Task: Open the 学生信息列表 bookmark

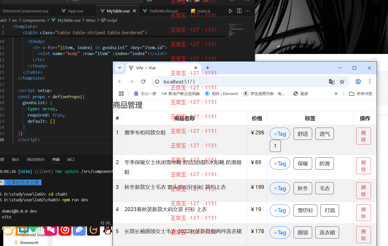Action: coord(264,94)
